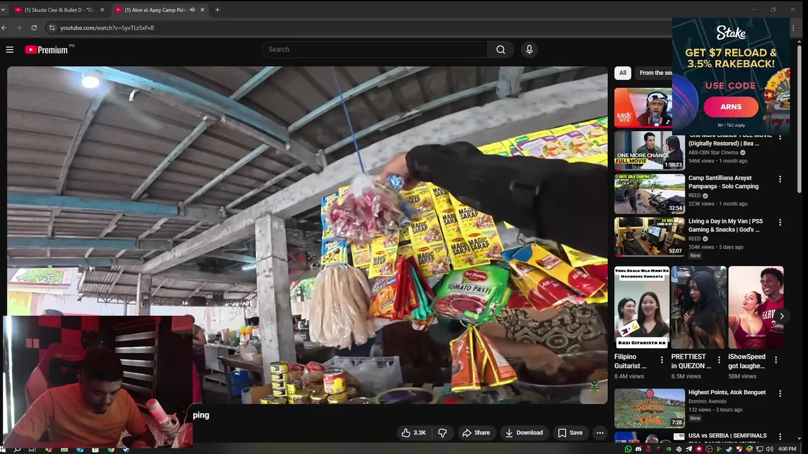Open Chrome's three-dot menu
Image resolution: width=808 pixels, height=454 pixels.
click(793, 28)
